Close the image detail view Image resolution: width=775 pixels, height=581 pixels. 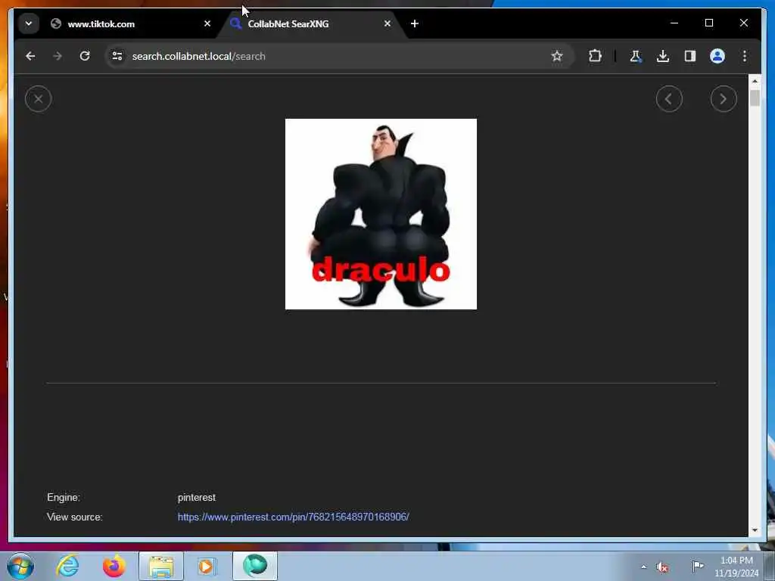[x=38, y=99]
